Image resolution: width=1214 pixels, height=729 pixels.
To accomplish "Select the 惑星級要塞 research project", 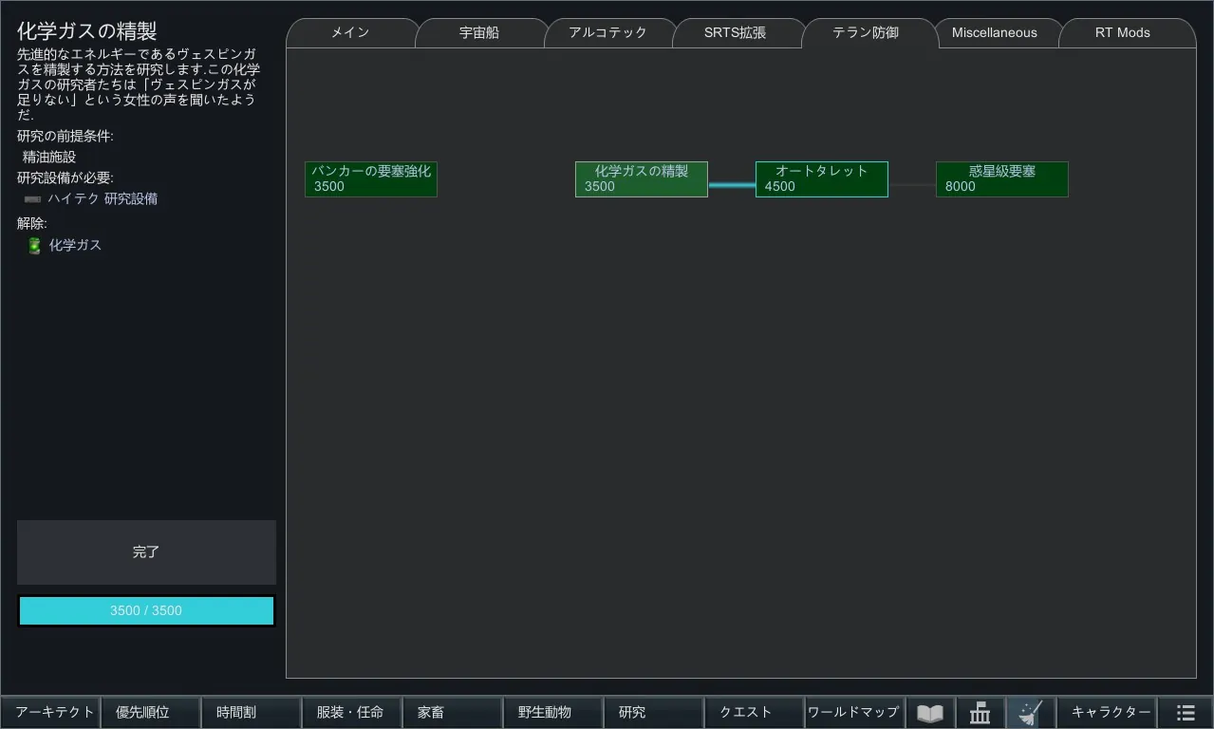I will 1001,179.
